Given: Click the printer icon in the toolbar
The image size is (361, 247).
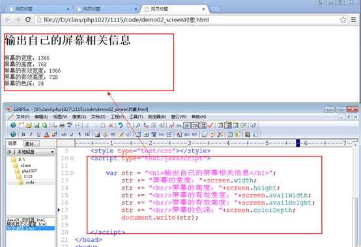Looking at the screenshot, I should [x=62, y=125].
